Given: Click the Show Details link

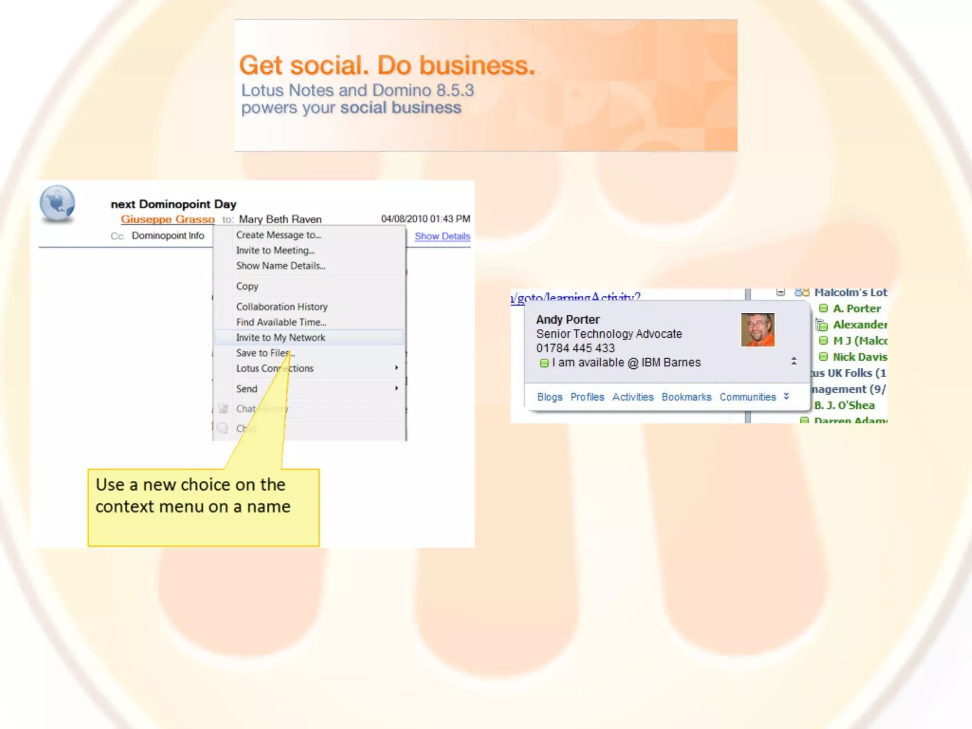Looking at the screenshot, I should click(442, 236).
